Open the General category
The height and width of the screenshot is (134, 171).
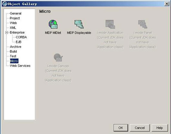pyautogui.click(x=15, y=14)
